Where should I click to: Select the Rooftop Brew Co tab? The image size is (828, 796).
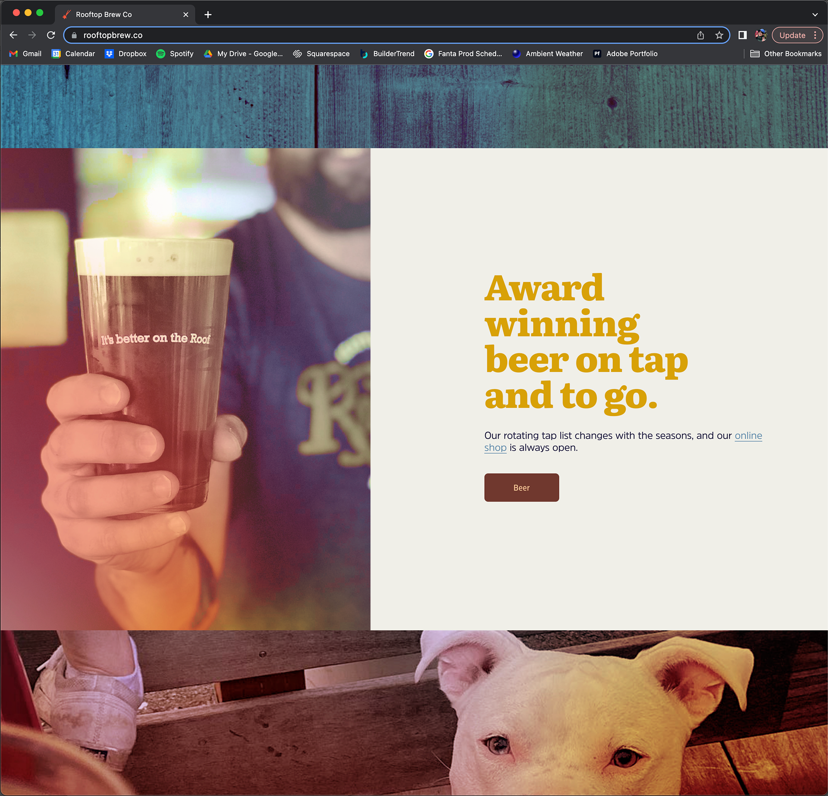tap(125, 15)
